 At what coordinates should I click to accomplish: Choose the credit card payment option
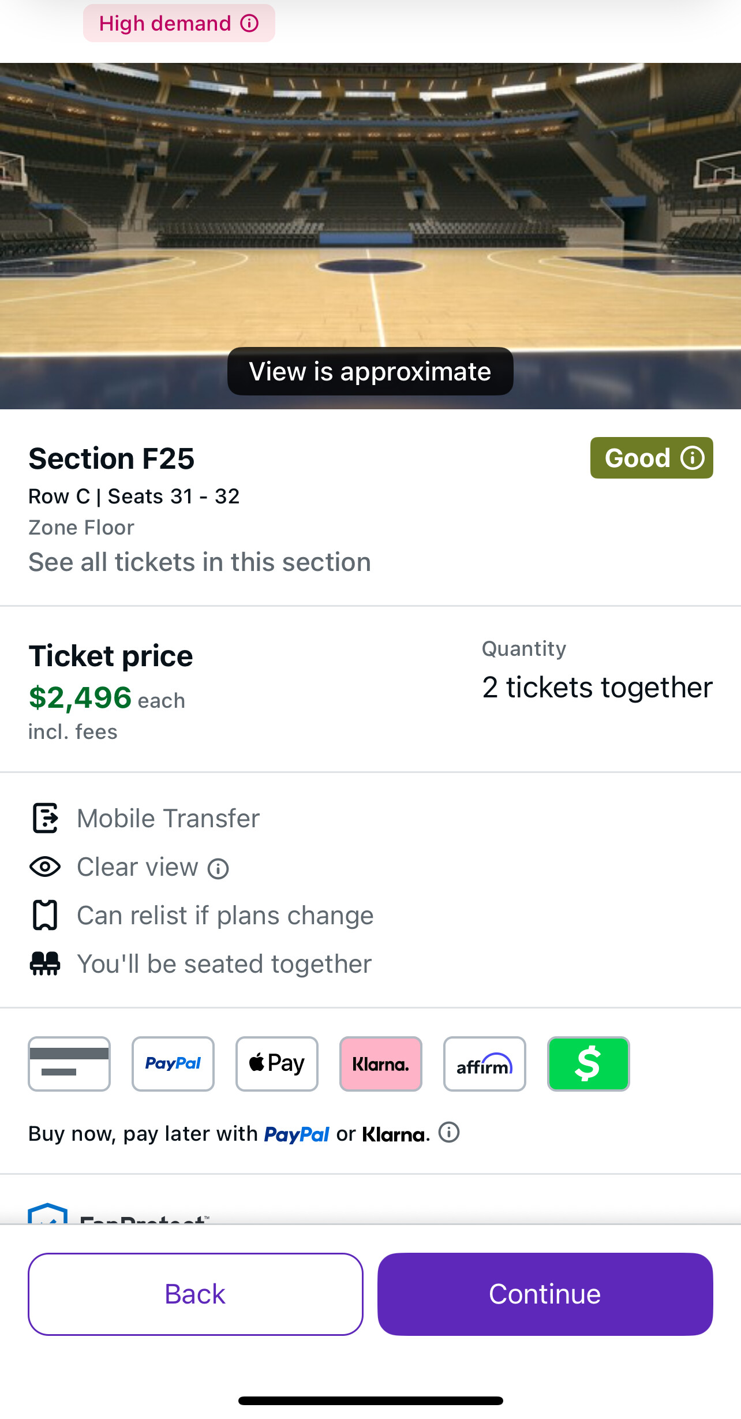(x=69, y=1063)
